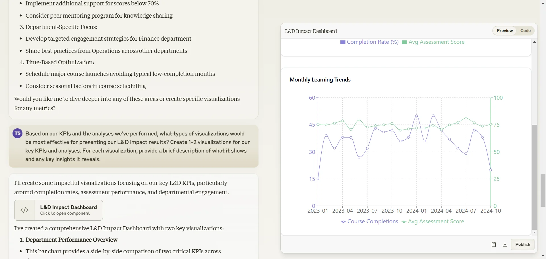Click the 'Completion Rate (%)' legend text
Viewport: 546px width, 259px height.
tap(373, 42)
